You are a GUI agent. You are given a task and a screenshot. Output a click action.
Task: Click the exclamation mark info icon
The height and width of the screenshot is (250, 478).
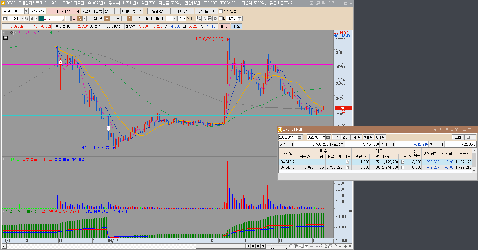point(68,18)
